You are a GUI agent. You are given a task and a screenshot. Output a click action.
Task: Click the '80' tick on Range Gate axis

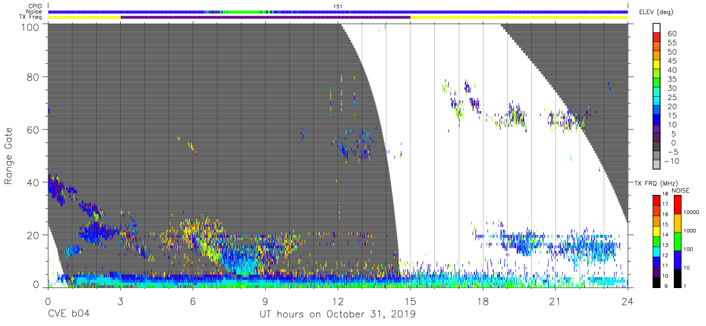click(33, 78)
